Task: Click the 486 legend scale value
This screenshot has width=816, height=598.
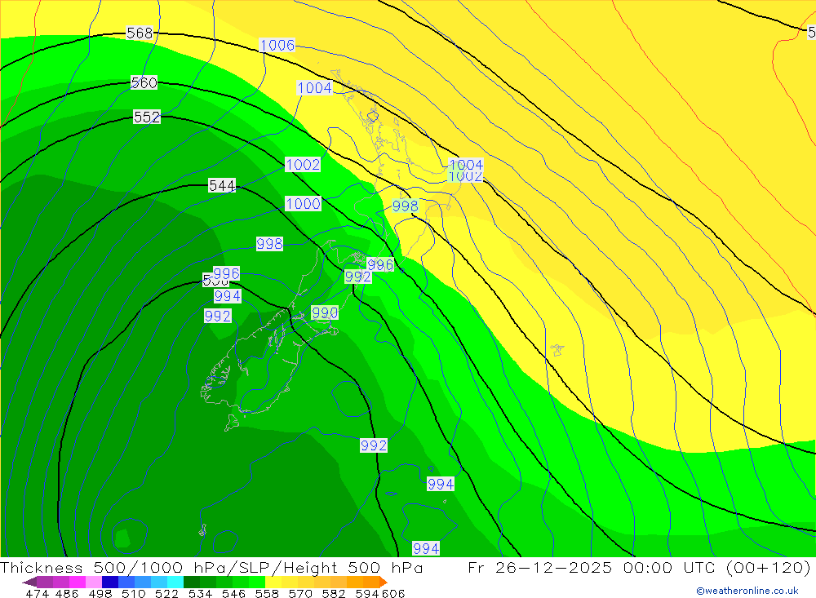Action: click(67, 594)
